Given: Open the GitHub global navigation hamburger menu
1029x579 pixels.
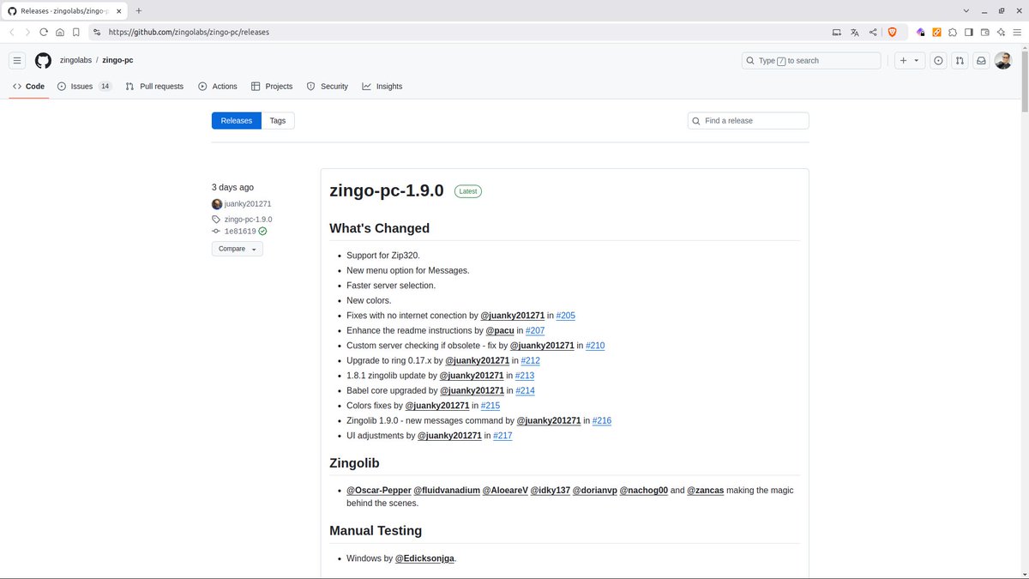Looking at the screenshot, I should 17,61.
